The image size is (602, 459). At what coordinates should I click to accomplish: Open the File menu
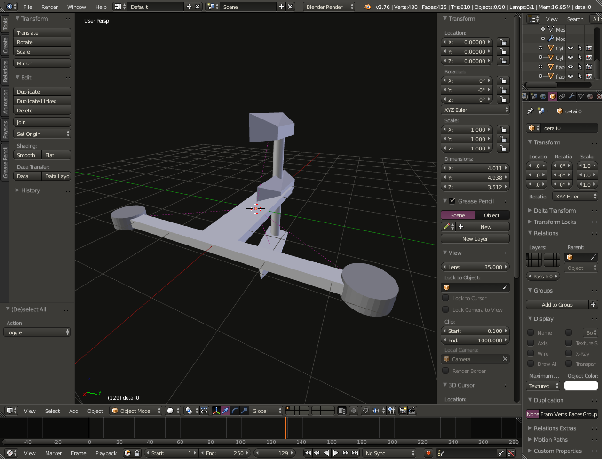[28, 7]
